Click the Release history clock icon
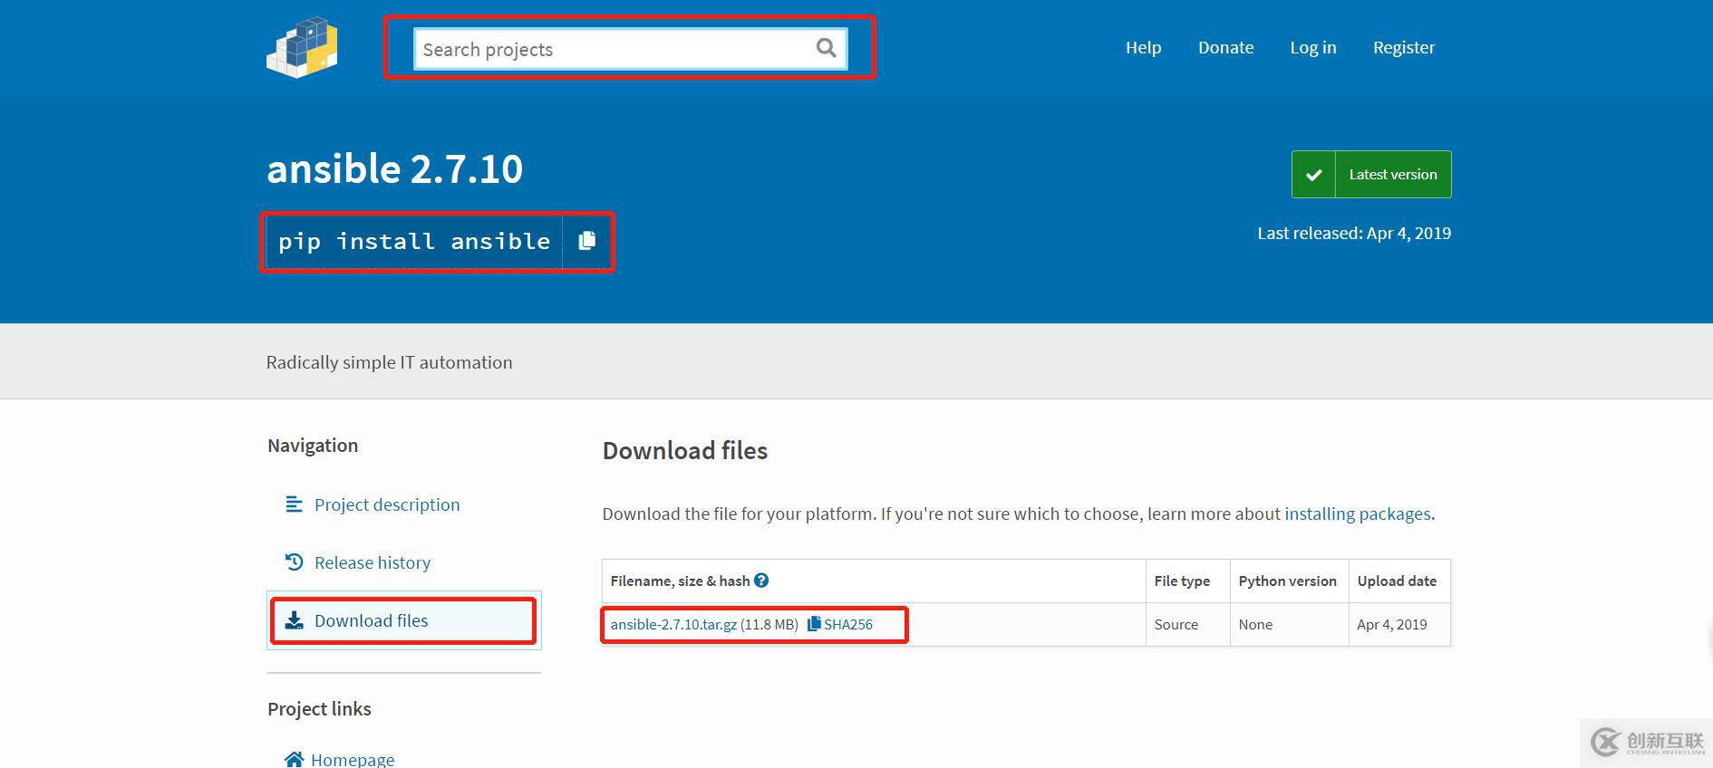The image size is (1713, 768). click(294, 562)
